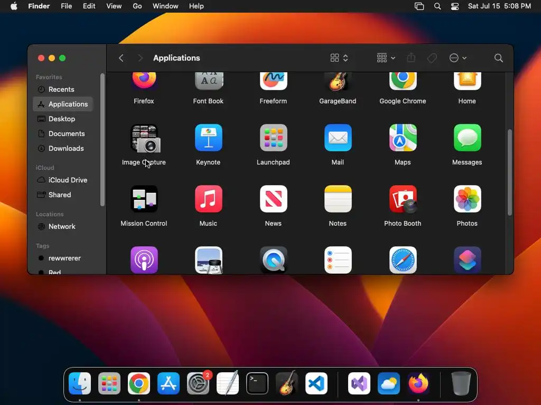Open the Help menu
541x405 pixels.
coord(197,6)
